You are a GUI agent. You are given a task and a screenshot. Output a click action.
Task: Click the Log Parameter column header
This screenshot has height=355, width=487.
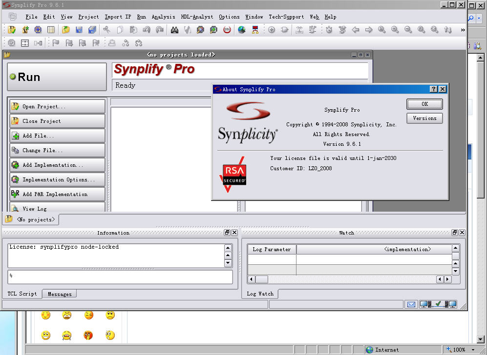coord(272,249)
